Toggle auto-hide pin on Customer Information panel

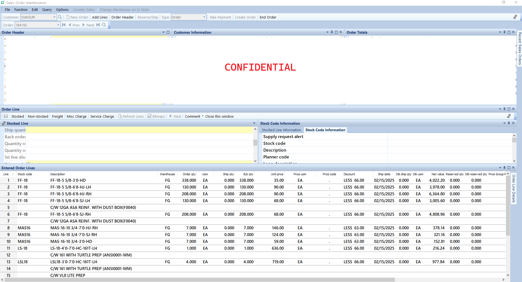tap(332, 32)
